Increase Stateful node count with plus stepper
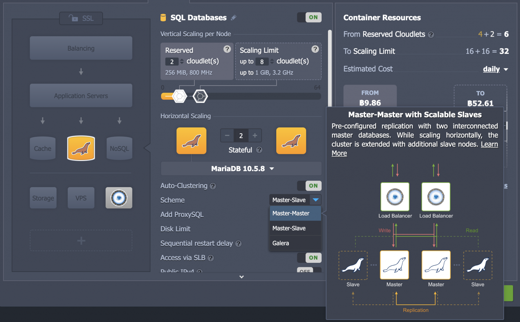 tap(255, 135)
